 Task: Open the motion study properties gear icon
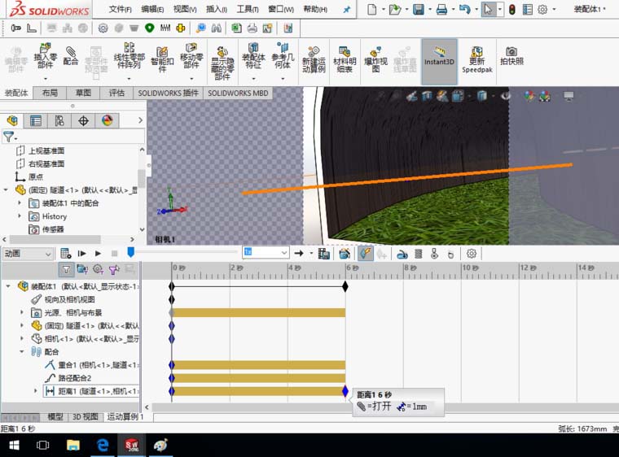[471, 254]
